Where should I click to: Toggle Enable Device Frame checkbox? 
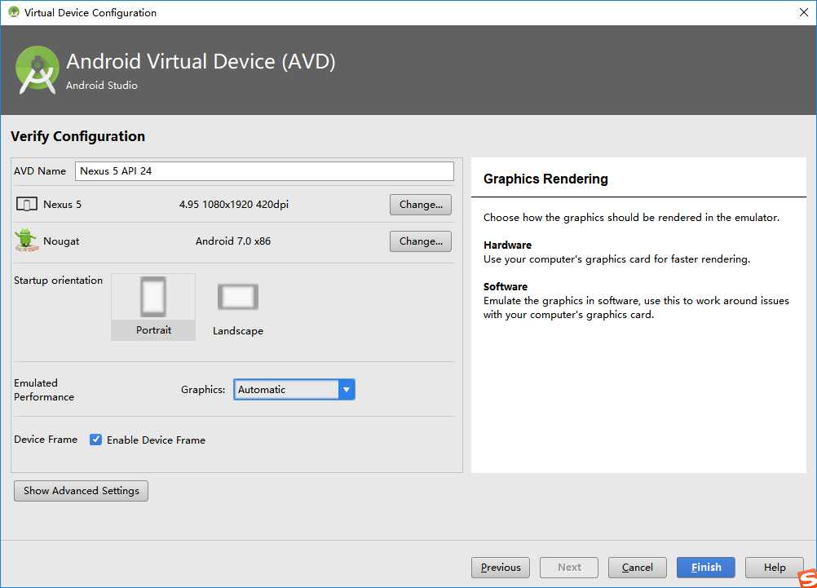[95, 440]
